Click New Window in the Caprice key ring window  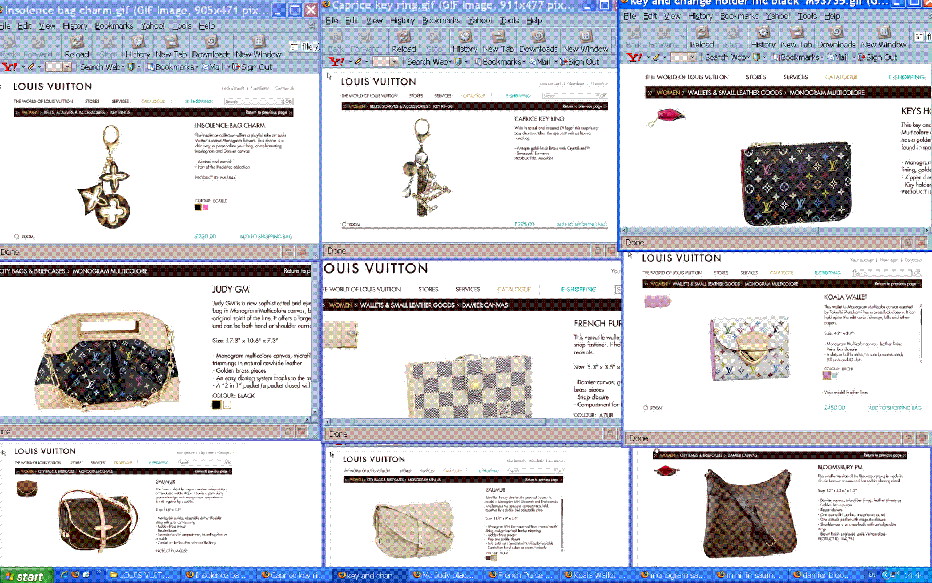tap(585, 42)
